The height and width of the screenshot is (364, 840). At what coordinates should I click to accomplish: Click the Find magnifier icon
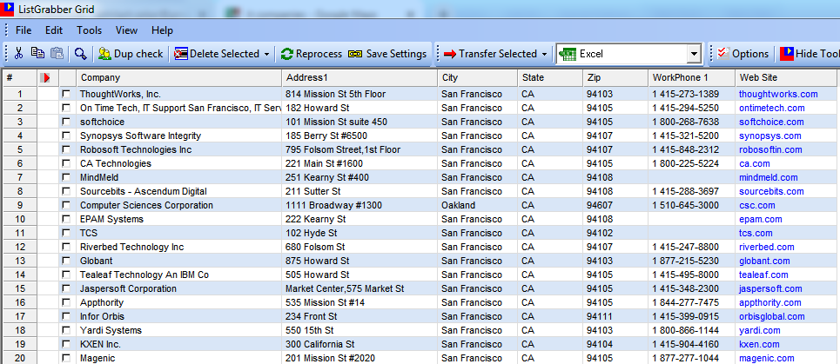[x=81, y=54]
